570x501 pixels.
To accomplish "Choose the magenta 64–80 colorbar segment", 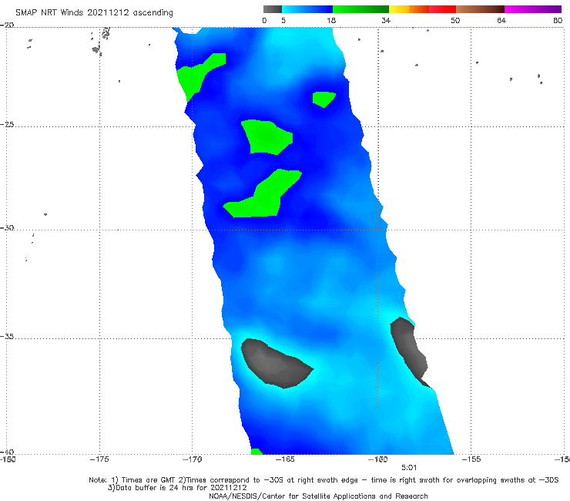I will tap(533, 9).
